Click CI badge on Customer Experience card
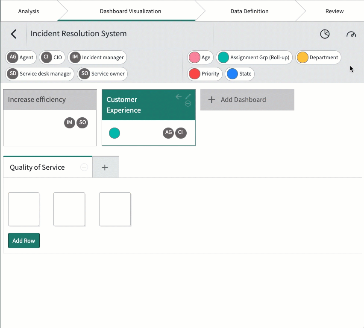Screen dimensions: 364x328 click(x=181, y=133)
